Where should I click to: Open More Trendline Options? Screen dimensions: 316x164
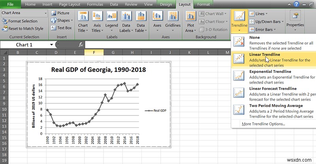[263, 124]
